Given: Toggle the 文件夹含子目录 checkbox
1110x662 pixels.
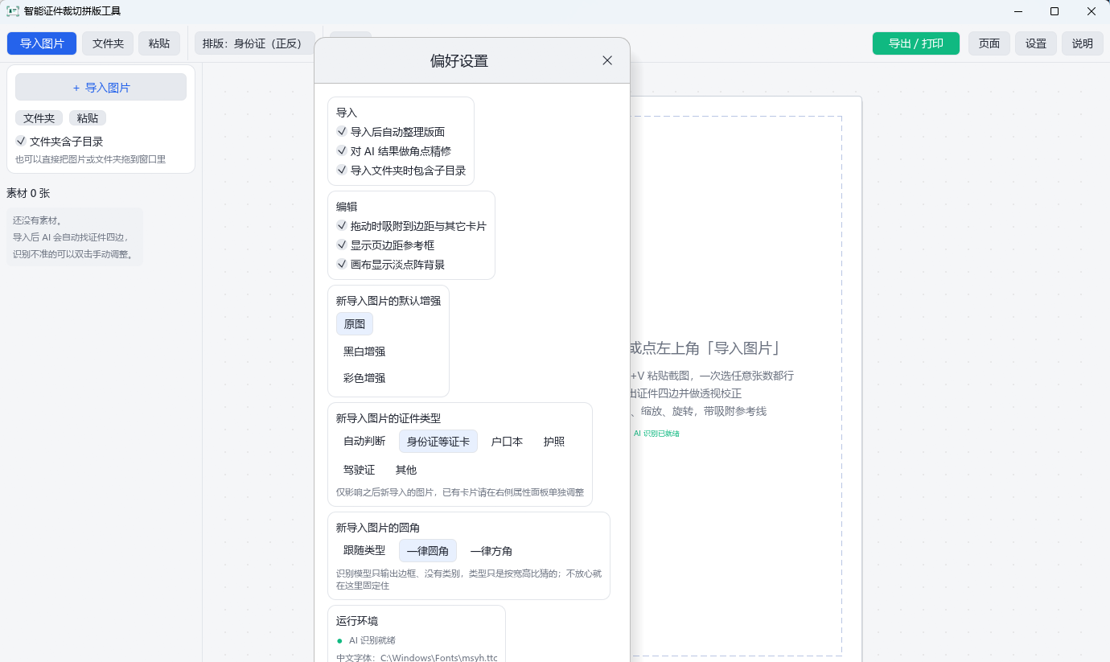Looking at the screenshot, I should tap(21, 142).
